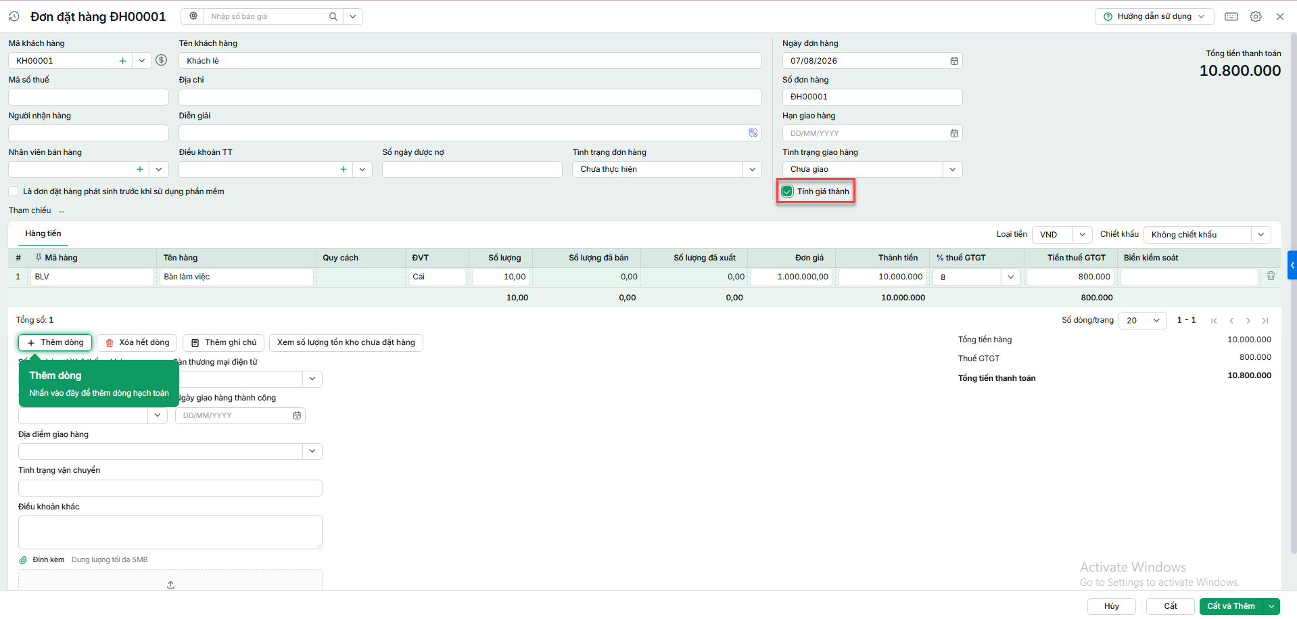Click the Tham chiếu ellipsis

click(62, 211)
